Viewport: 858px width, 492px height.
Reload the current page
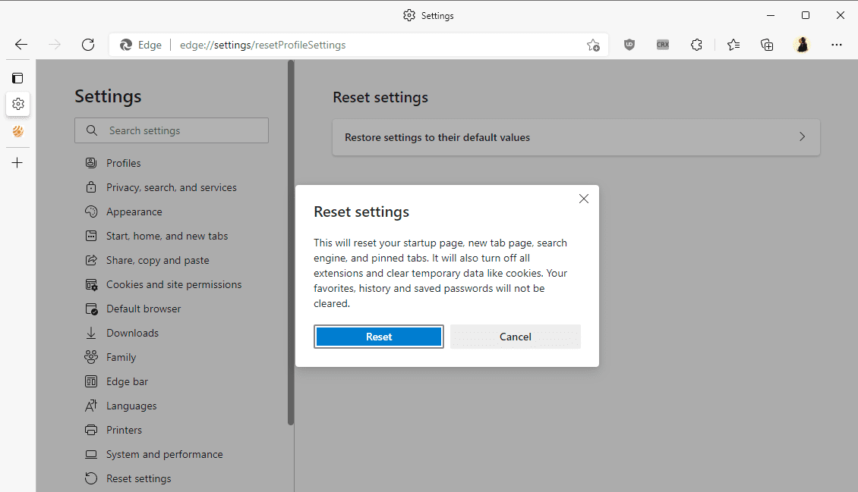(88, 45)
